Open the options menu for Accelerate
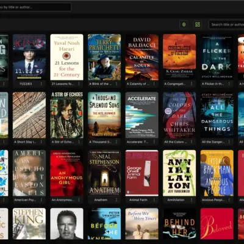Viewport: 244px width, 244px height. (x=154, y=142)
